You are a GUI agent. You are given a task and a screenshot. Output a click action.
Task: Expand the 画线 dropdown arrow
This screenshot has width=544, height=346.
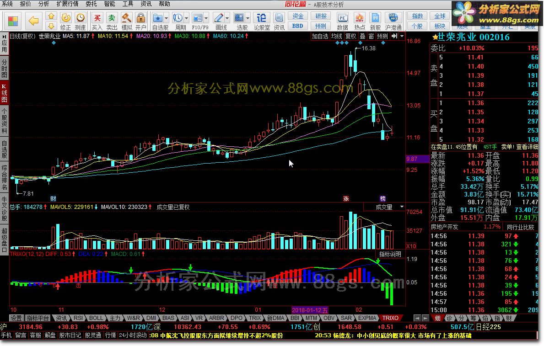click(227, 18)
